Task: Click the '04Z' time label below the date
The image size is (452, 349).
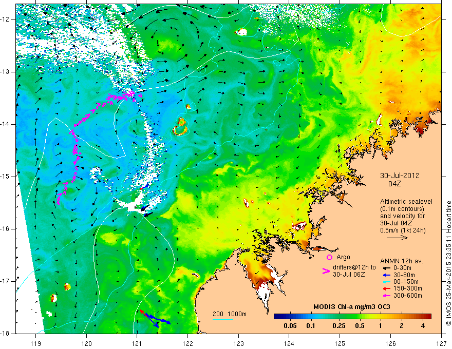Action: click(394, 184)
